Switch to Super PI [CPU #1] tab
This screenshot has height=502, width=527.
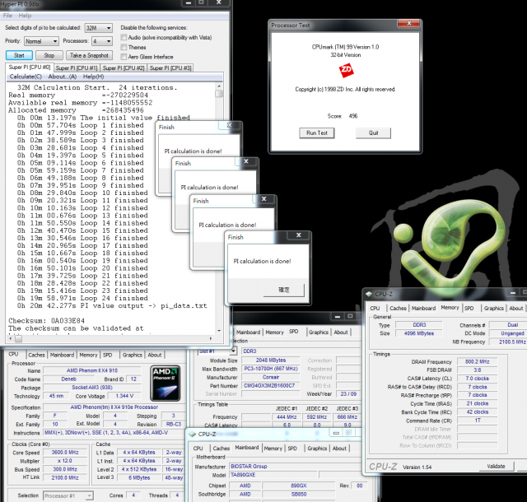77,67
